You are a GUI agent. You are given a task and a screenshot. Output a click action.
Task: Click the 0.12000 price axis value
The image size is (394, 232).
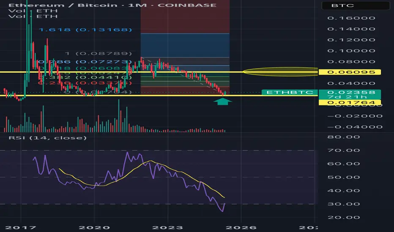pos(351,40)
